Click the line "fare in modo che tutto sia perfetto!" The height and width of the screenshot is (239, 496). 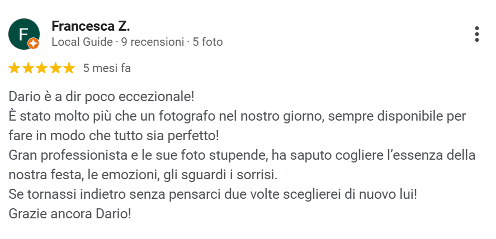click(x=114, y=136)
